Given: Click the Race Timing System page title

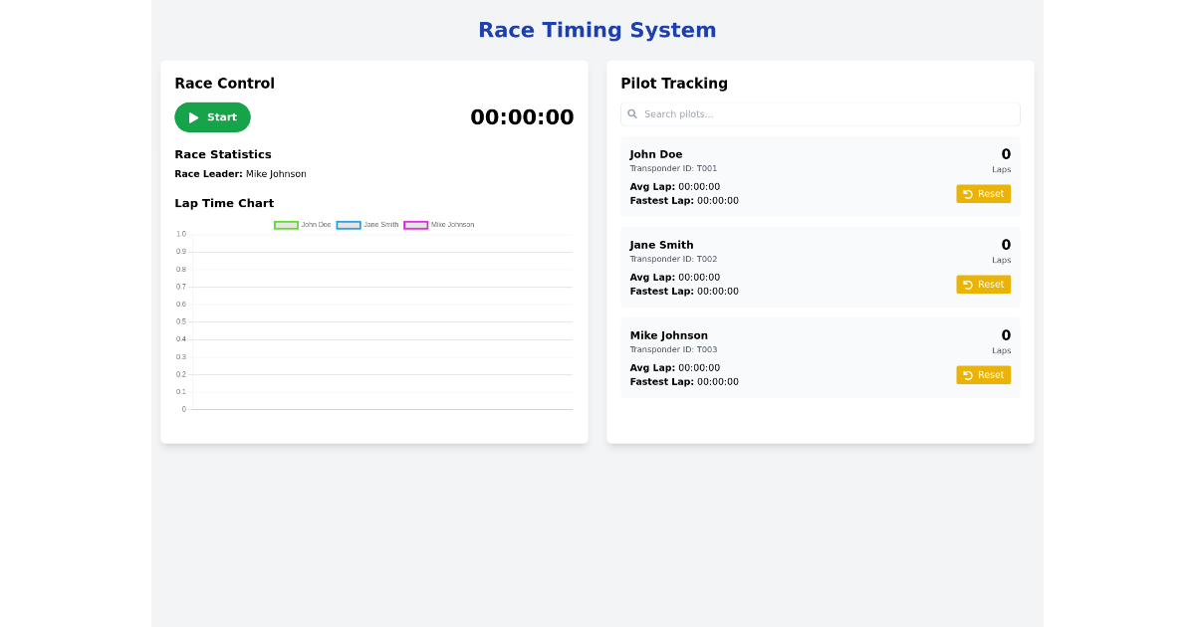Looking at the screenshot, I should tap(597, 29).
